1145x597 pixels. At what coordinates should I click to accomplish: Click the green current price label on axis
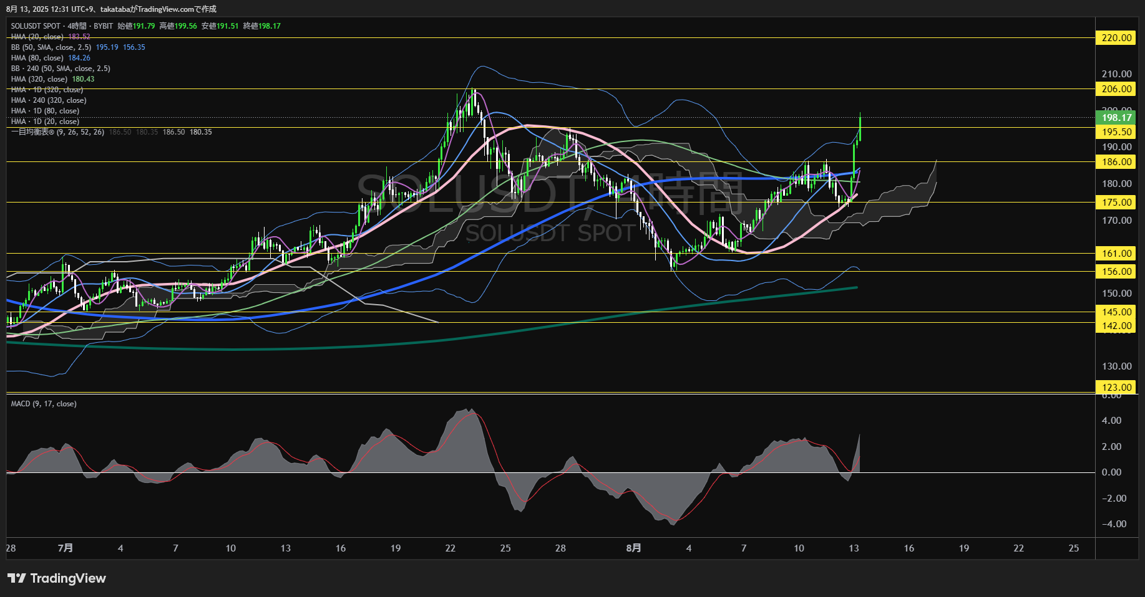click(x=1116, y=118)
